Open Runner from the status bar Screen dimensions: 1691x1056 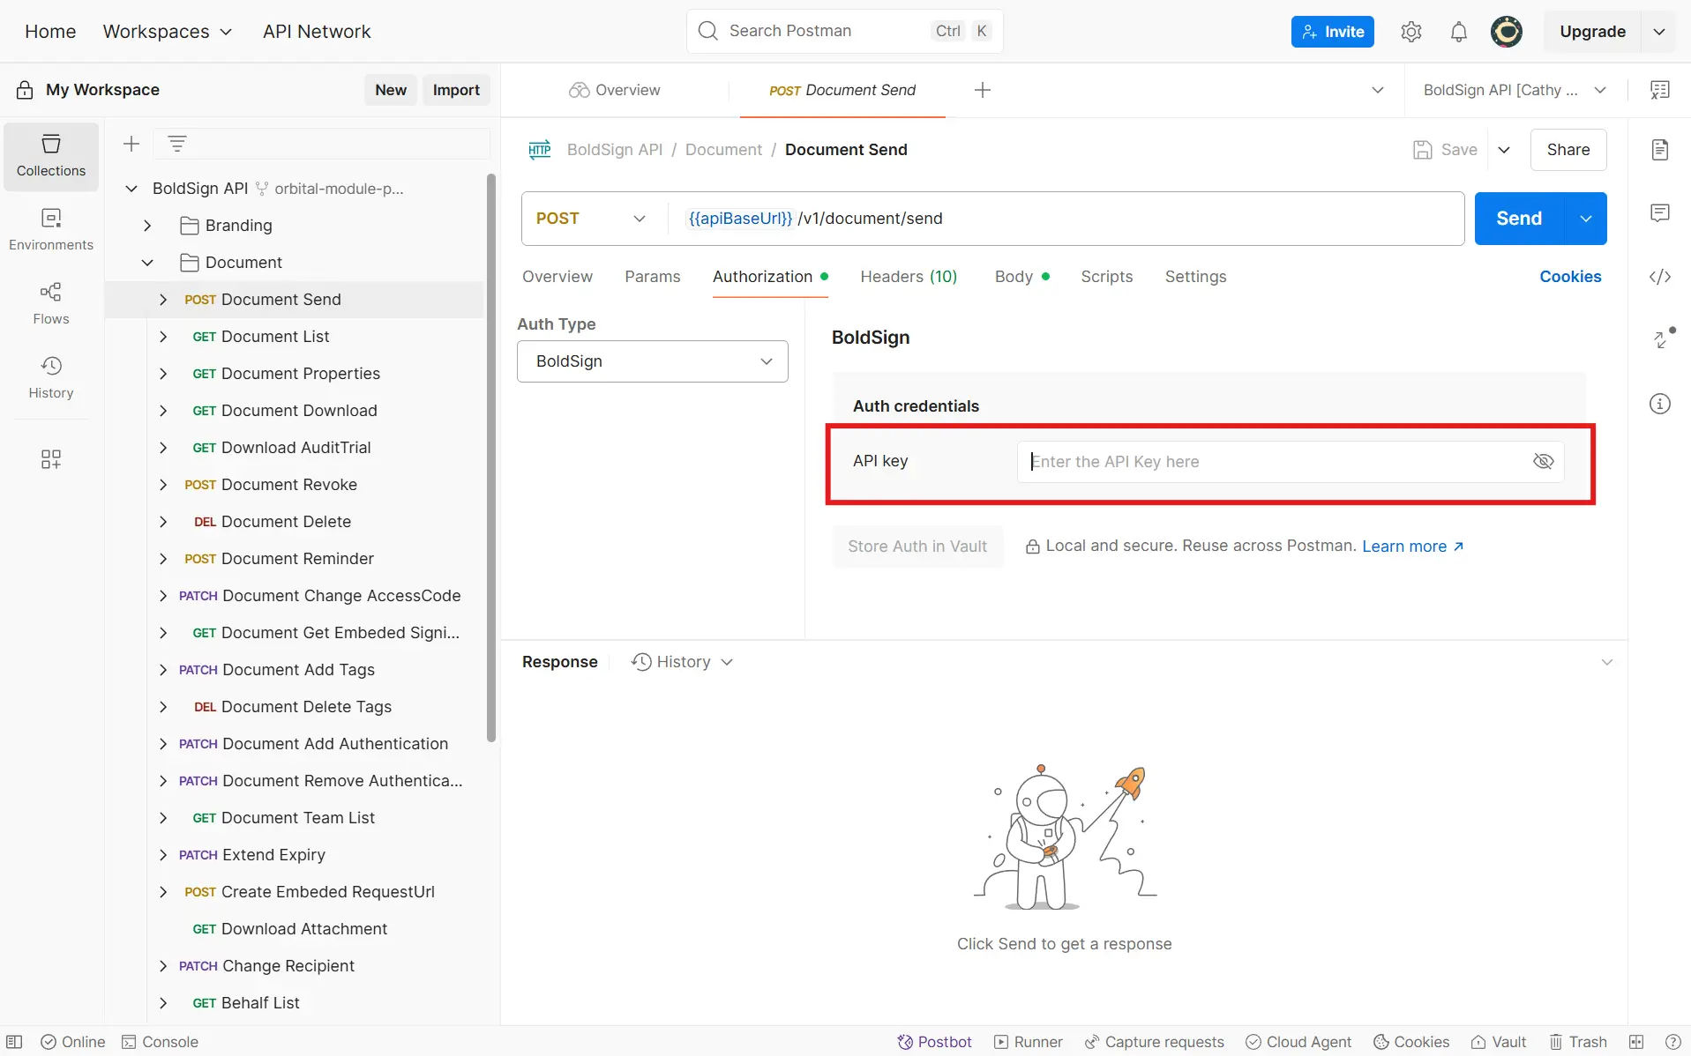point(1029,1042)
